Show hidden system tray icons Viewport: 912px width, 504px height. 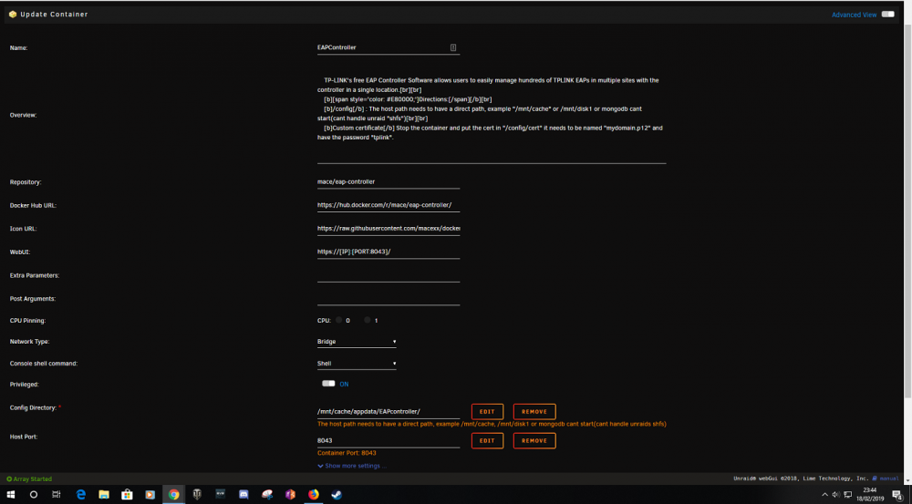click(x=824, y=495)
